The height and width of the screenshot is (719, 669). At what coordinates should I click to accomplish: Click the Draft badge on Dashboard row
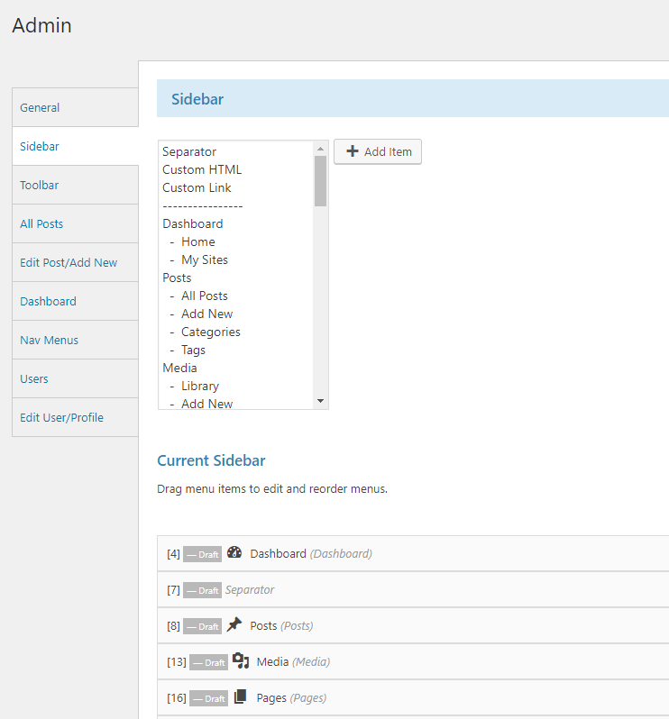[202, 554]
